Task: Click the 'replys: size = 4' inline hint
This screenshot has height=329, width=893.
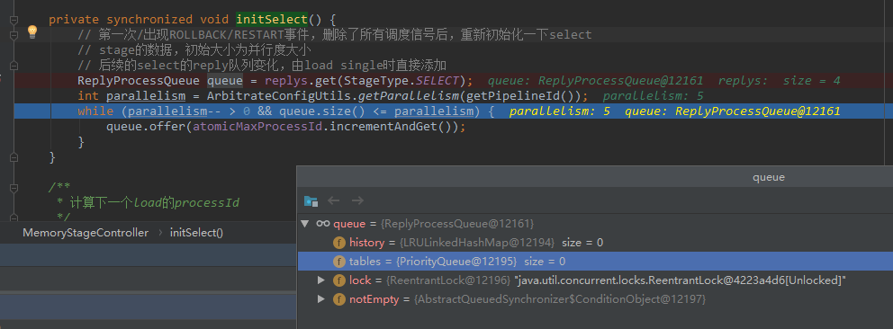Action: click(779, 81)
